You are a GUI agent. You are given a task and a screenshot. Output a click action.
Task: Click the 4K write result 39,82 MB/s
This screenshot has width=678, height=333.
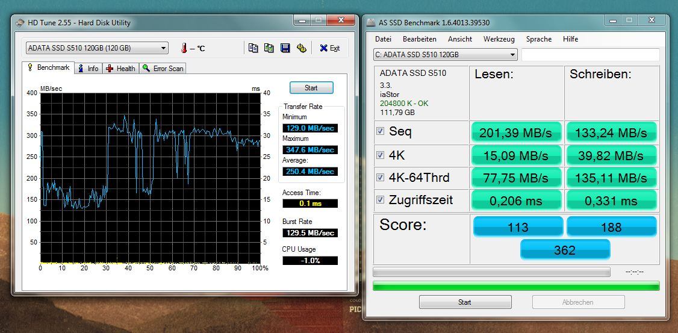[611, 155]
